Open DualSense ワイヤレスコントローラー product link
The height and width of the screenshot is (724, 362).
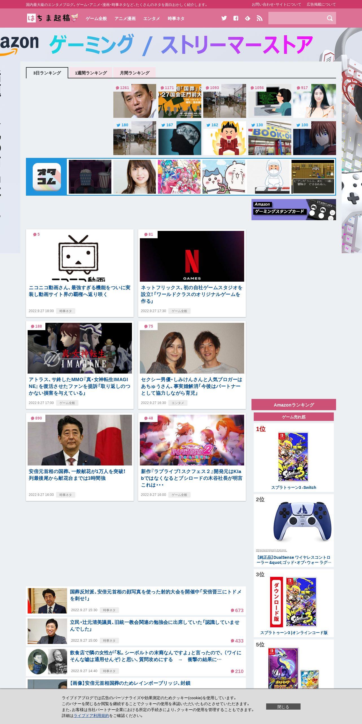294,560
